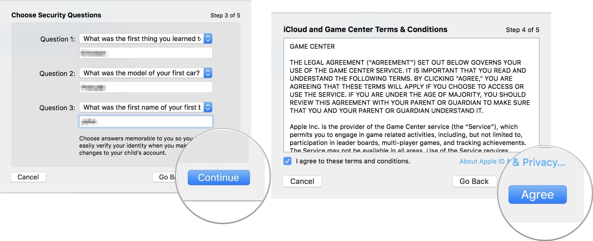593x241 pixels.
Task: Click the iCloud and Game Center Terms heading
Action: tap(365, 29)
